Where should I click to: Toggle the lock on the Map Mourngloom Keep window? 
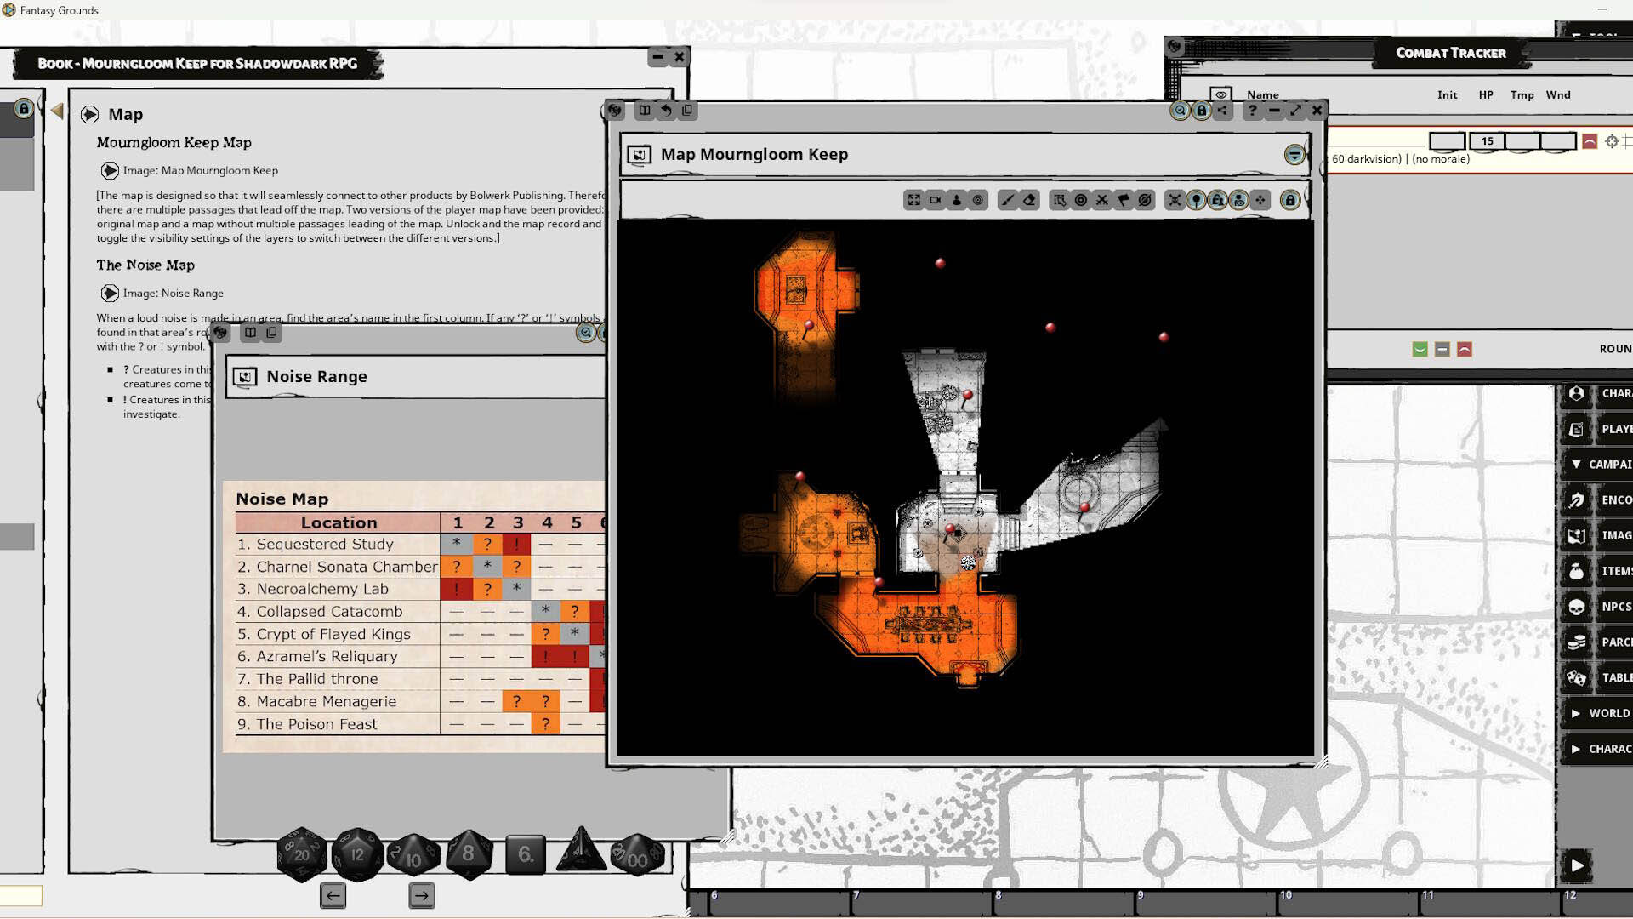1201,111
